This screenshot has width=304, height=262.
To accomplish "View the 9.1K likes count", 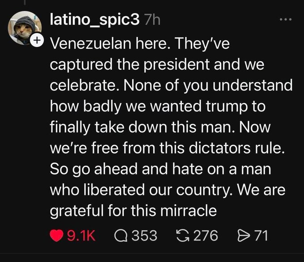I will click(x=81, y=235).
